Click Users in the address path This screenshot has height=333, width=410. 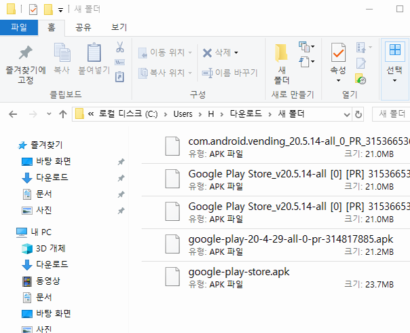183,114
